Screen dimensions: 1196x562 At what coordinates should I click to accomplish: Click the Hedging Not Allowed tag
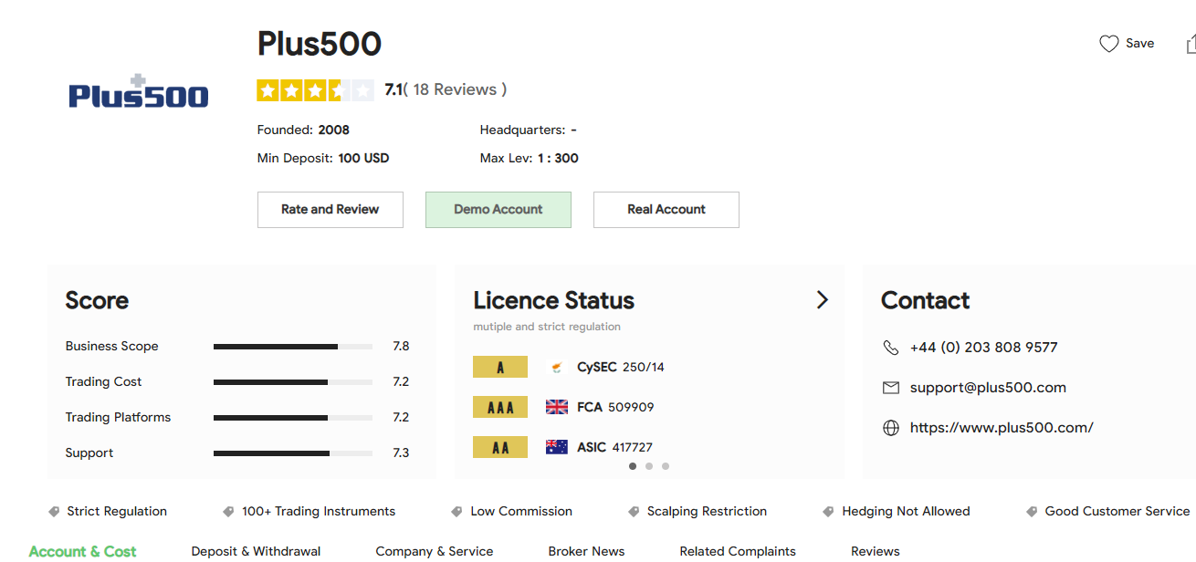click(x=906, y=512)
